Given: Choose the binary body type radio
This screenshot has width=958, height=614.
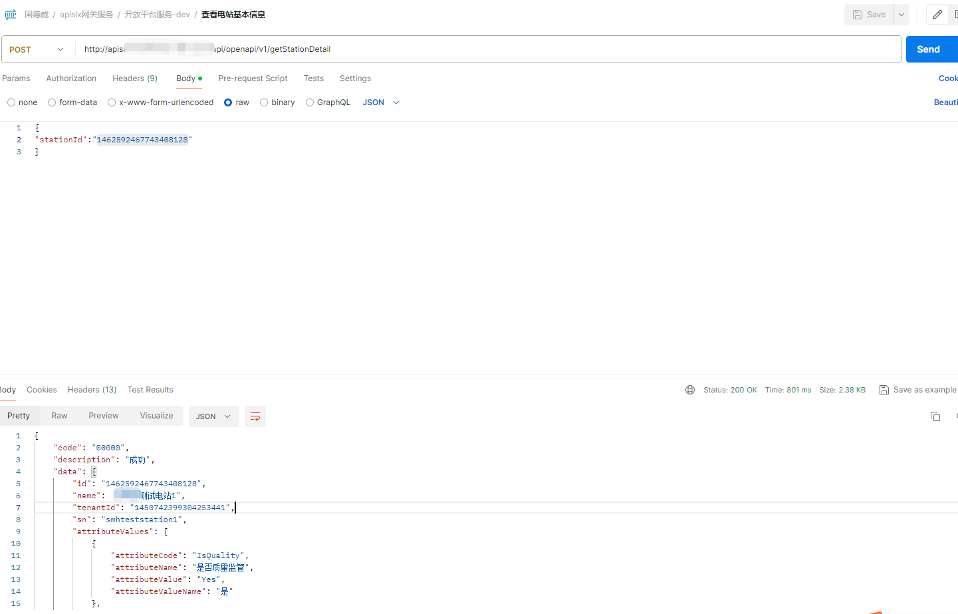Looking at the screenshot, I should point(264,102).
